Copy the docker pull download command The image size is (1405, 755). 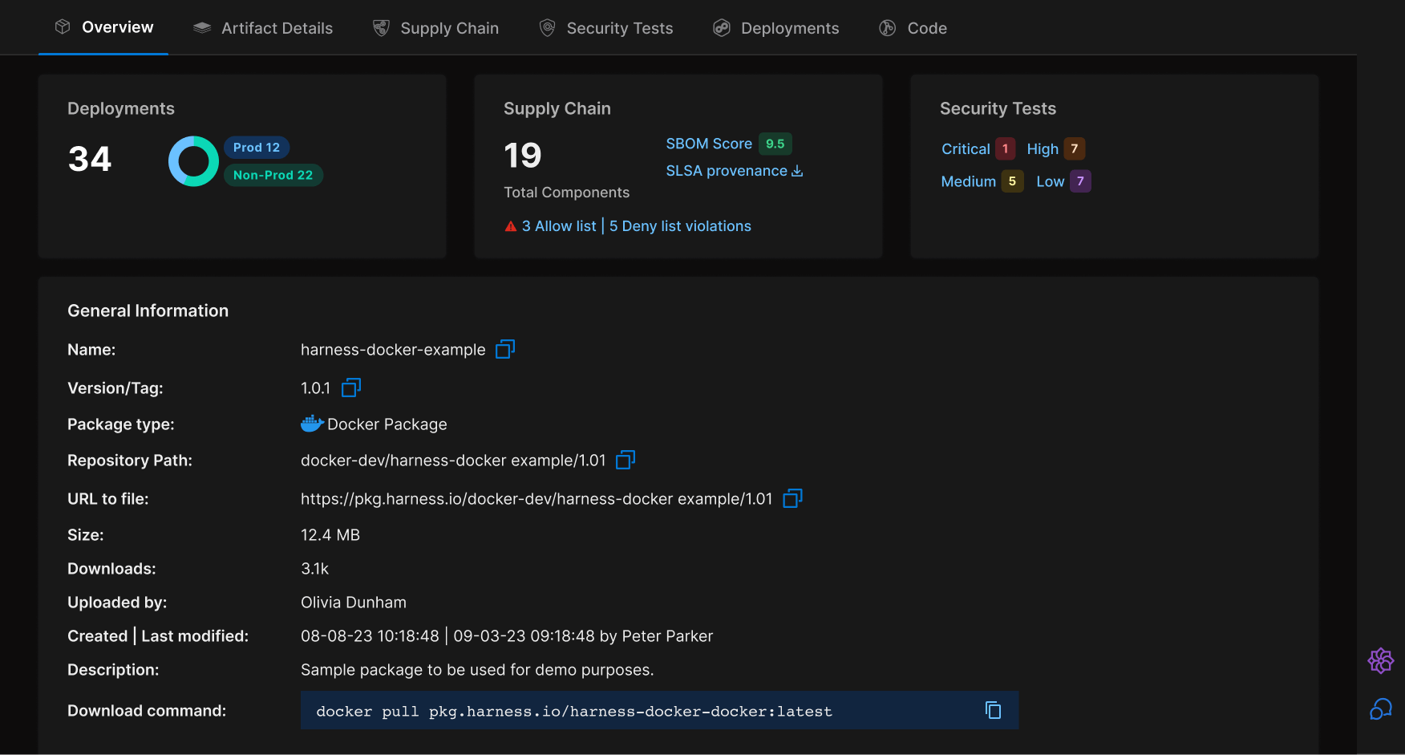(x=993, y=710)
